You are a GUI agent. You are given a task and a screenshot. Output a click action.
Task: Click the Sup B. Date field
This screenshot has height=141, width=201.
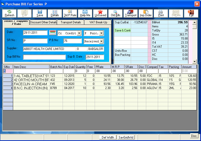[95, 57]
